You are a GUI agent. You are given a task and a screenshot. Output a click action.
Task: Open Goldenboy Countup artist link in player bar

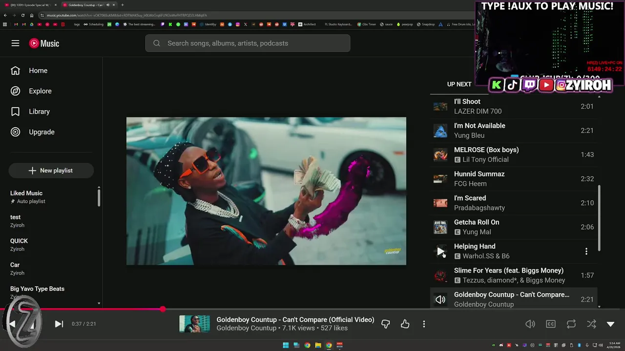pyautogui.click(x=247, y=328)
